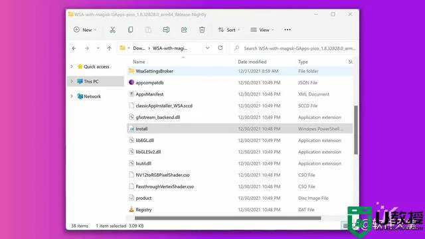Click the Registry VLC cone icon
425x239 pixels.
pos(131,210)
